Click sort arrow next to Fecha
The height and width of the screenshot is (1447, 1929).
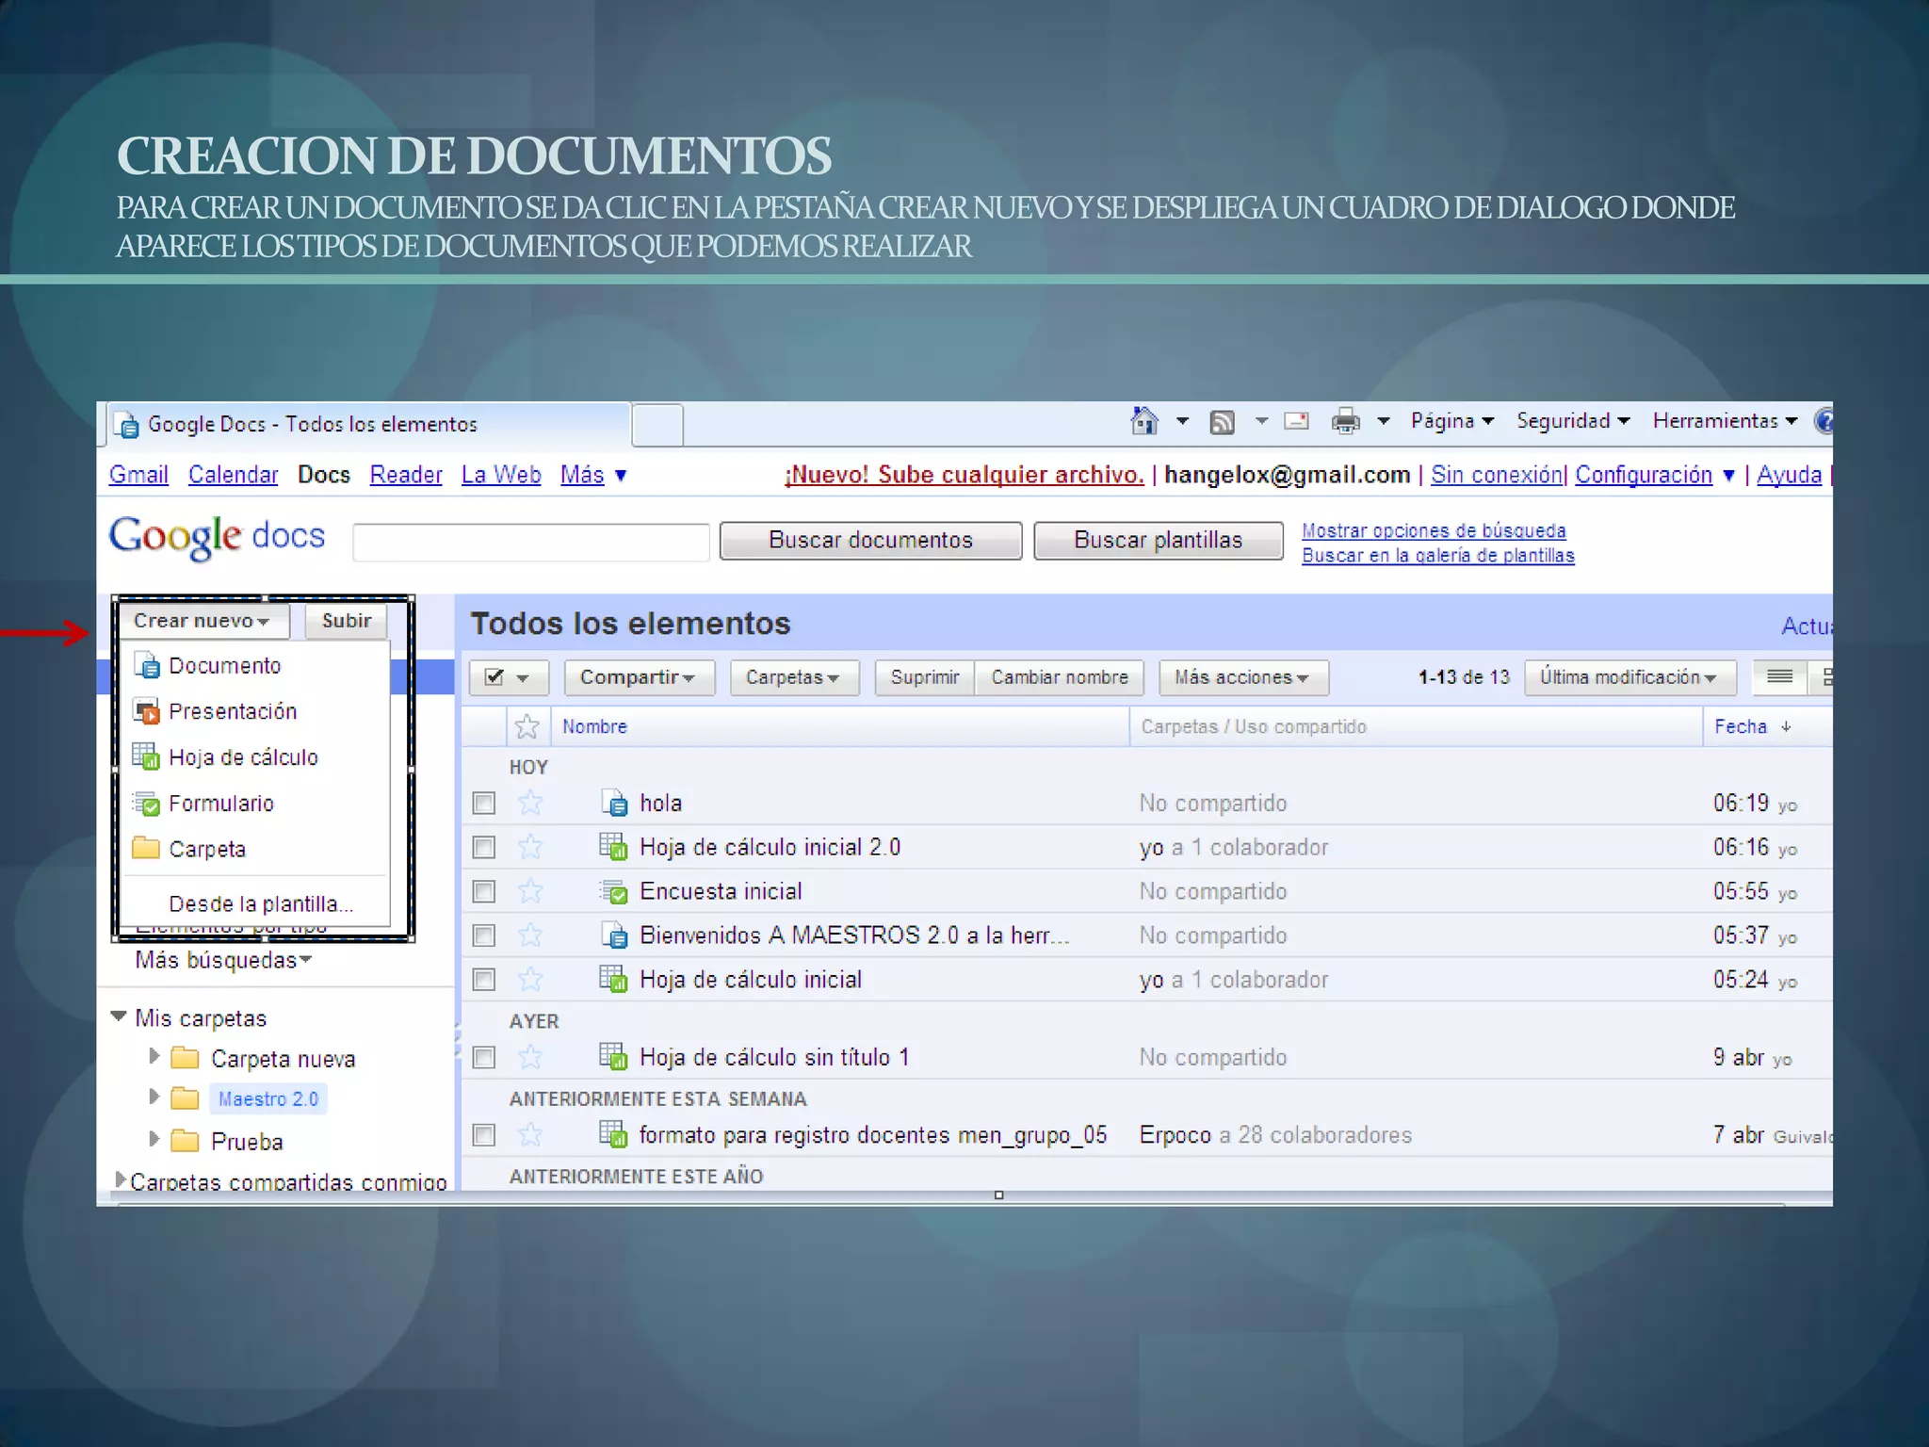pyautogui.click(x=1786, y=726)
